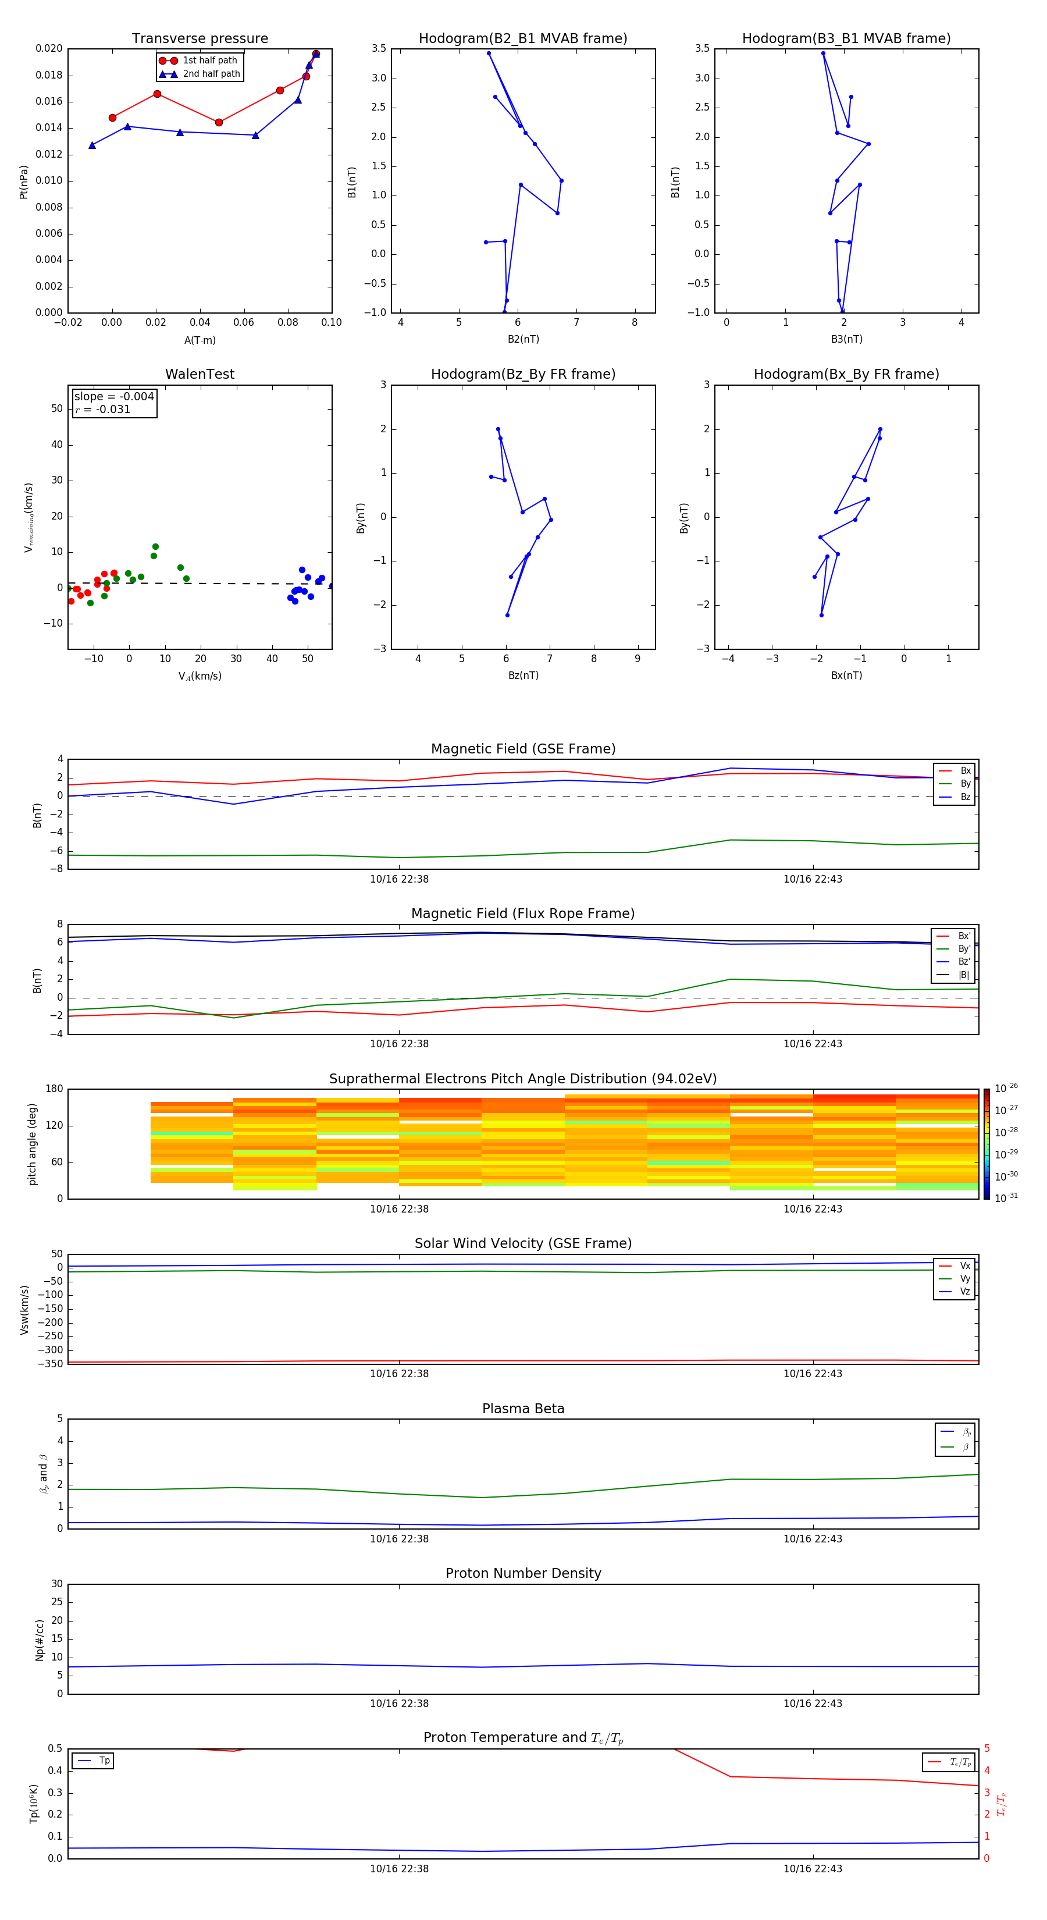This screenshot has width=1047, height=1920.
Task: Click the By' legend entry in Flux Rope plot
Action: tap(954, 949)
